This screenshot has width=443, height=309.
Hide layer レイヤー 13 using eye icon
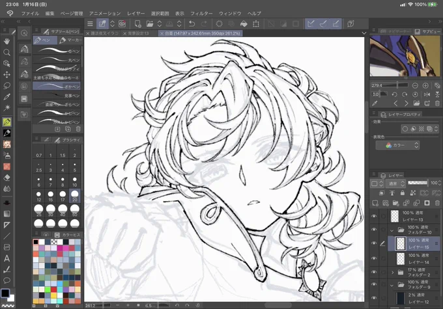(374, 216)
